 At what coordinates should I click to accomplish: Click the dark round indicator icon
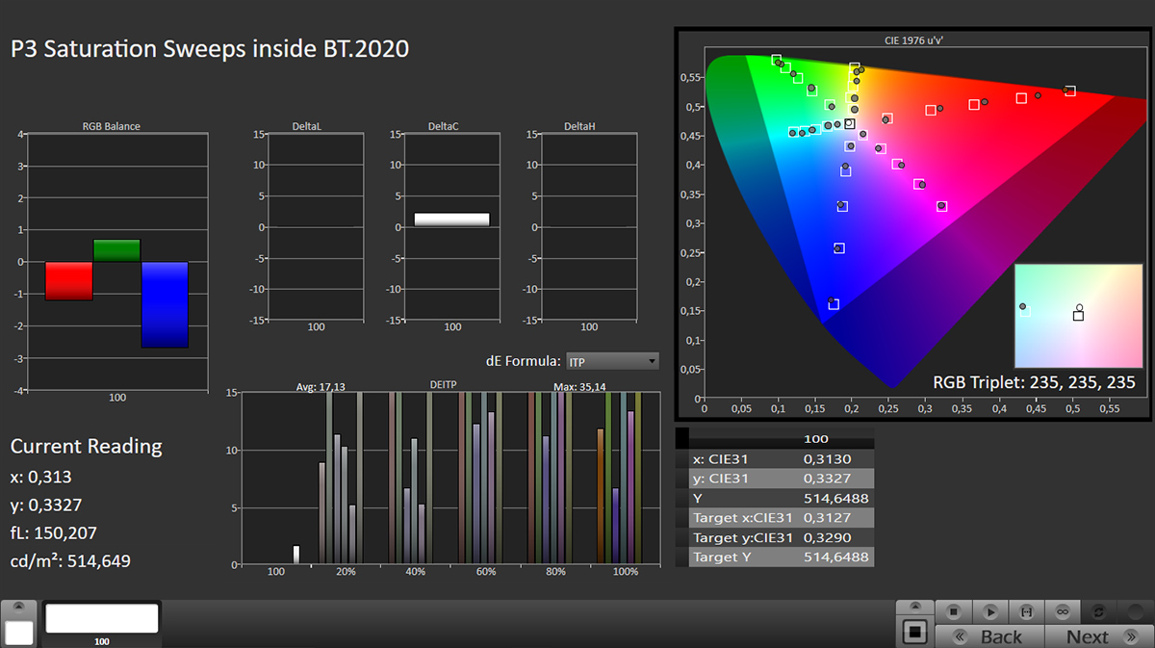pyautogui.click(x=1135, y=610)
